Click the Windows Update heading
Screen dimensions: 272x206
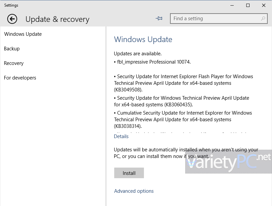click(x=143, y=39)
